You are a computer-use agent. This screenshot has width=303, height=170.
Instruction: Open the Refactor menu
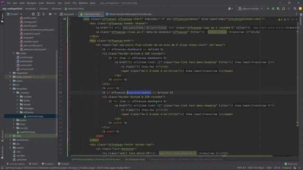click(x=51, y=3)
